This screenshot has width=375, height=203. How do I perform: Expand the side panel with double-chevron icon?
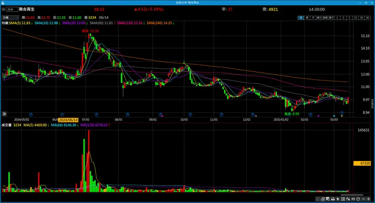point(4,114)
